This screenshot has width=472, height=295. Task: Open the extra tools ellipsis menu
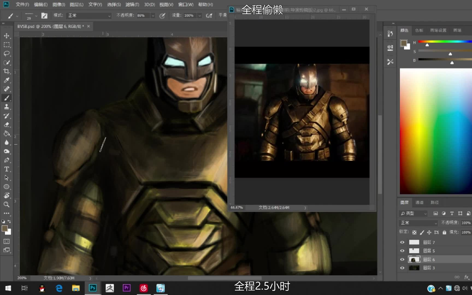coord(7,213)
